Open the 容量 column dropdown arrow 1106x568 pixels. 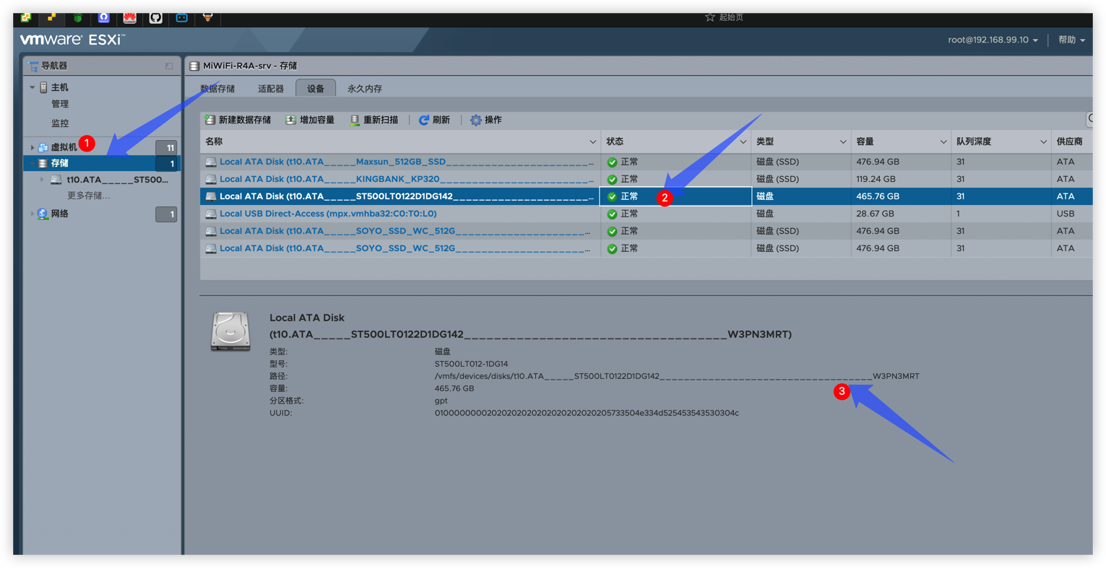(x=943, y=142)
